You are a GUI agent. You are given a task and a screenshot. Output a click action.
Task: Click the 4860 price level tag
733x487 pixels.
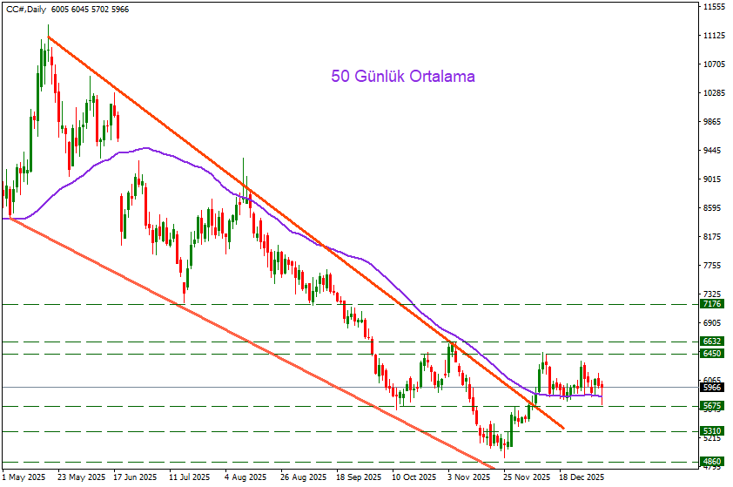(713, 462)
